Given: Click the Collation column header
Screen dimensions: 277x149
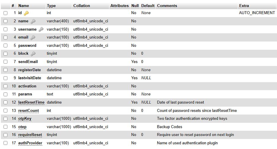Looking at the screenshot, I should tap(82, 6).
